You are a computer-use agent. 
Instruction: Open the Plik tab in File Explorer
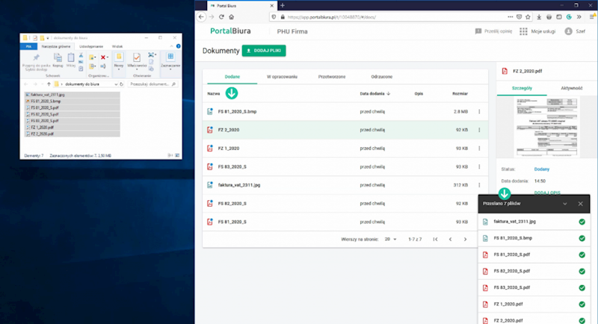tap(28, 46)
